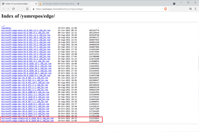Open the parent directory '../' link
The width and height of the screenshot is (199, 132).
pyautogui.click(x=3, y=26)
